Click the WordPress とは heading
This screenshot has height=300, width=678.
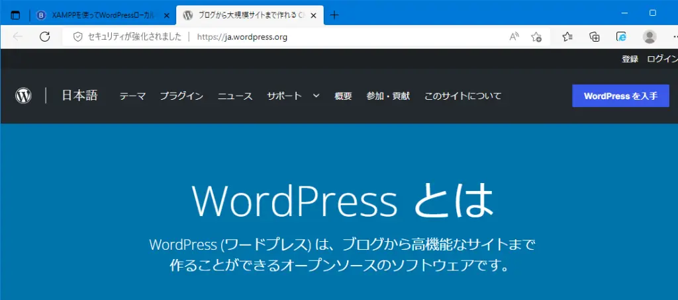342,201
